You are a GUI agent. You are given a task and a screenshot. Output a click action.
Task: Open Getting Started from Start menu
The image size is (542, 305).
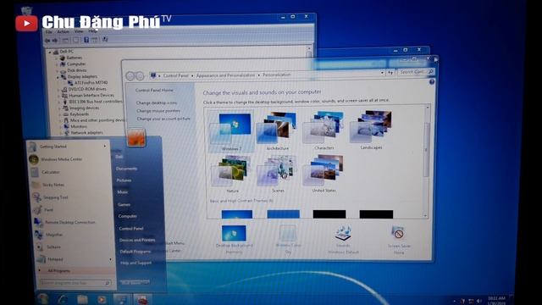tap(68, 147)
